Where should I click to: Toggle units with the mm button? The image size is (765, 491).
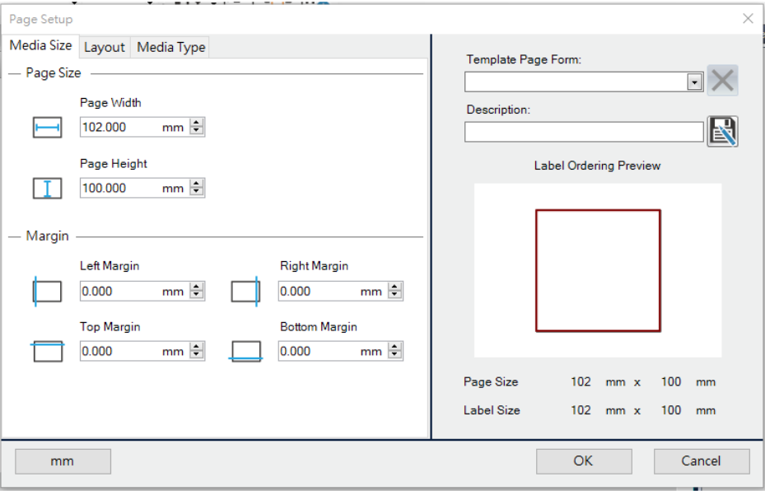point(63,461)
